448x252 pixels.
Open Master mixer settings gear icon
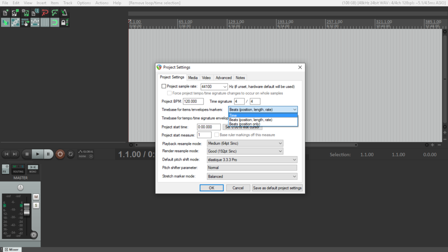[34, 235]
